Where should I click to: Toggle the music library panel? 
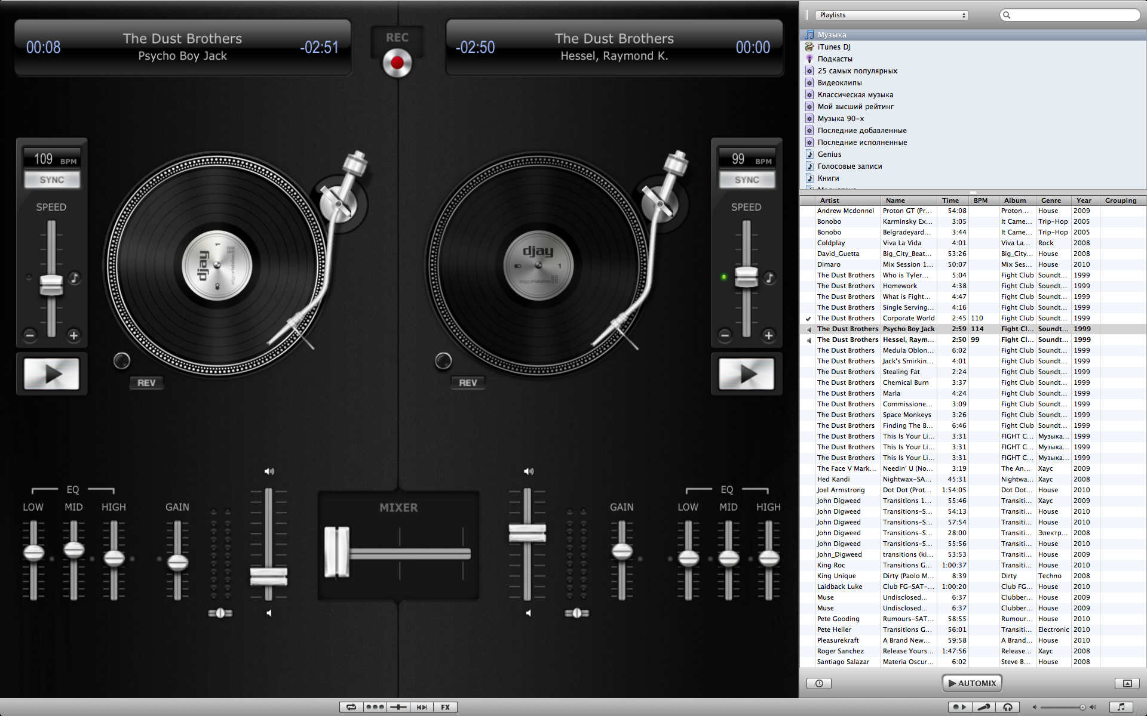(x=1121, y=707)
